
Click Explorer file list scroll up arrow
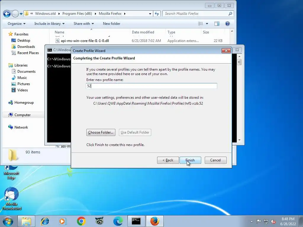coord(232,31)
